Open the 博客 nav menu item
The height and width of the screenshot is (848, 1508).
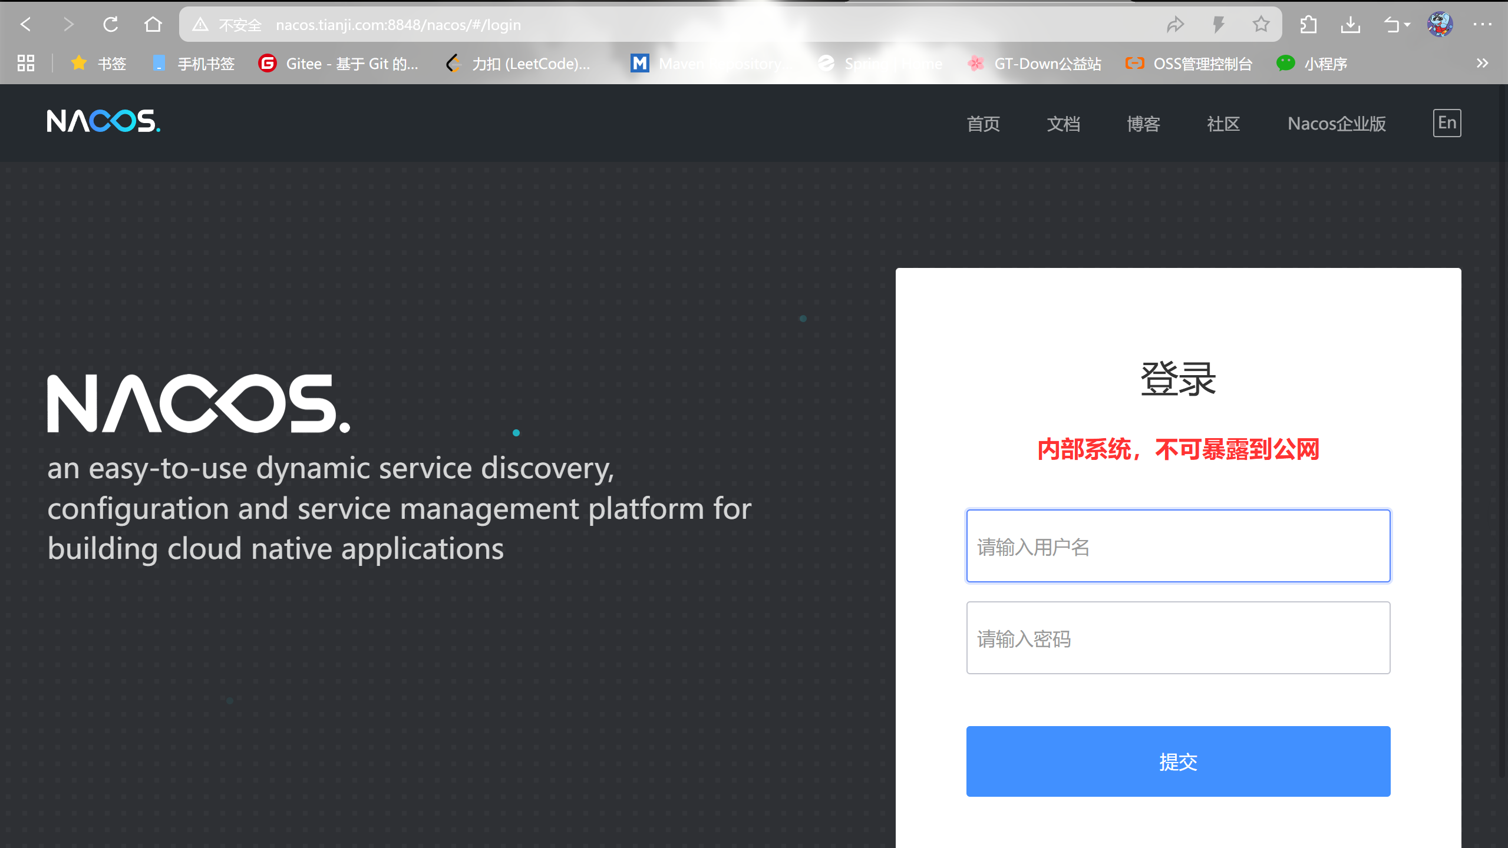click(1143, 124)
